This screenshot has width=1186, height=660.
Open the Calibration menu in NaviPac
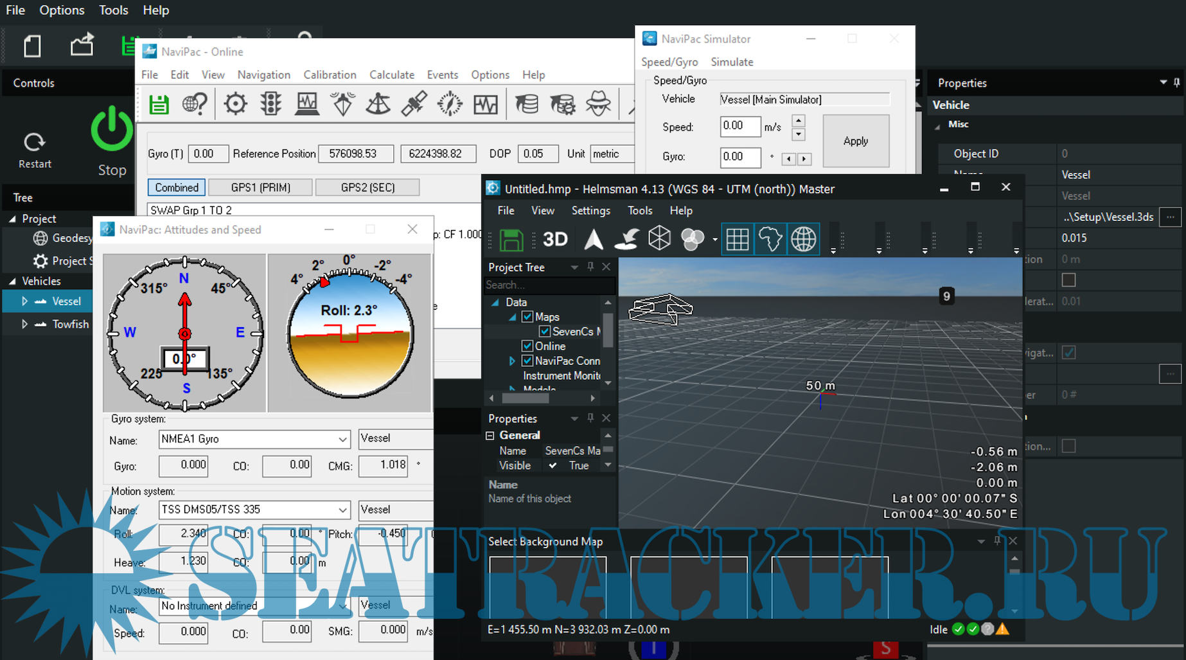(330, 75)
